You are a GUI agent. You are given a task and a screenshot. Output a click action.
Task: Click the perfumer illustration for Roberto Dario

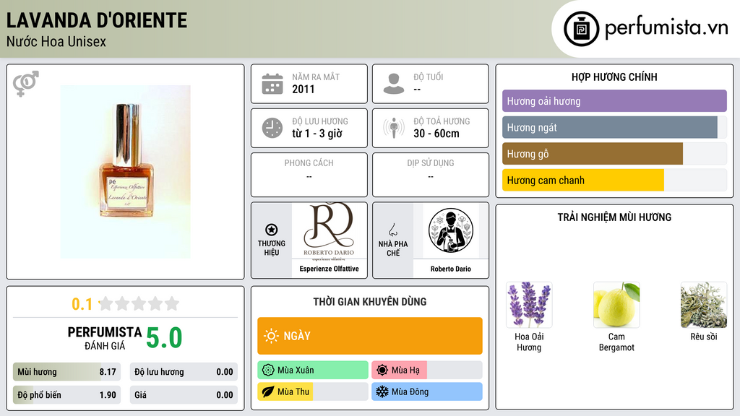pyautogui.click(x=451, y=230)
